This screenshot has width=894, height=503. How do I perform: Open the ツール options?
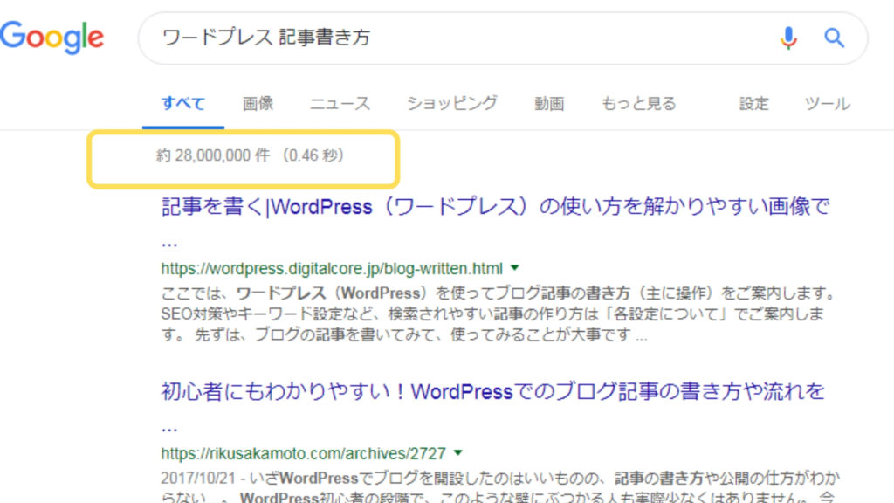click(x=828, y=104)
